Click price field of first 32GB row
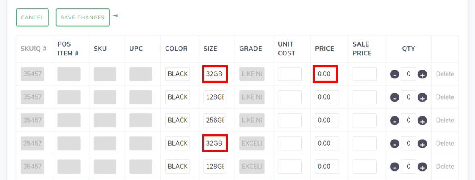This screenshot has width=475, height=180. (325, 74)
